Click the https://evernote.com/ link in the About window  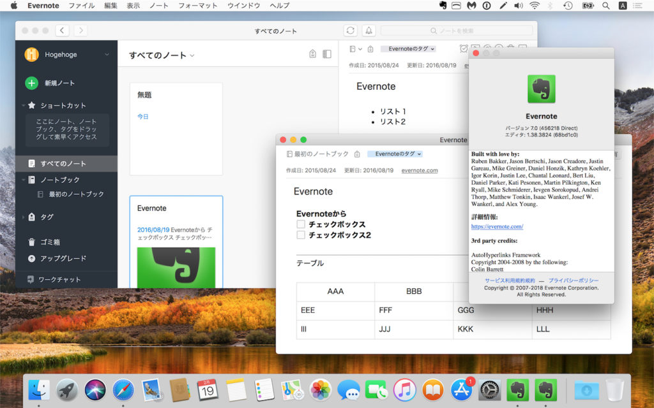tap(497, 226)
